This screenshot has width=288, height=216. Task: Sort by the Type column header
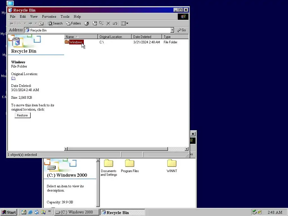tap(175, 37)
